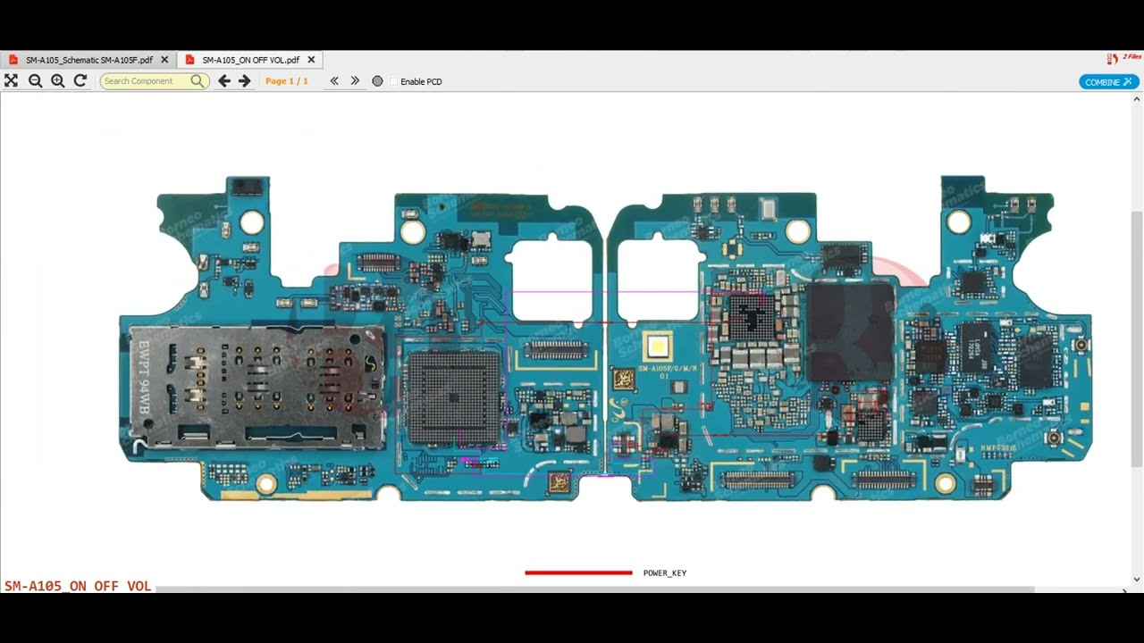Go to the previous page with left arrow
This screenshot has width=1144, height=643.
point(224,81)
